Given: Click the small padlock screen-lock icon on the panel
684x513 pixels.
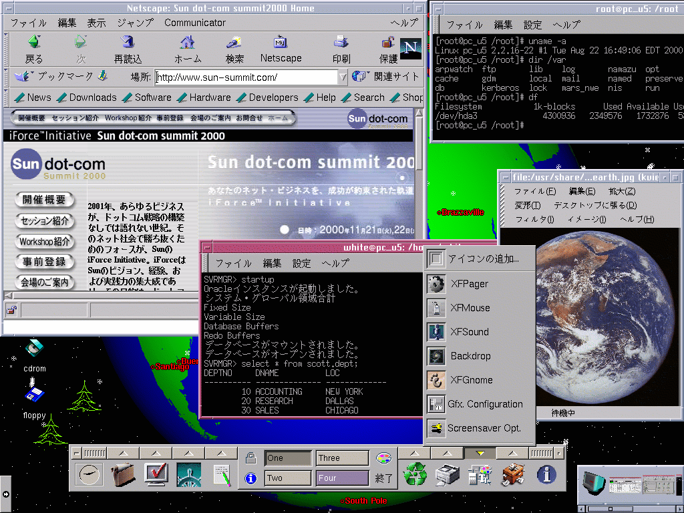Looking at the screenshot, I should tap(251, 458).
